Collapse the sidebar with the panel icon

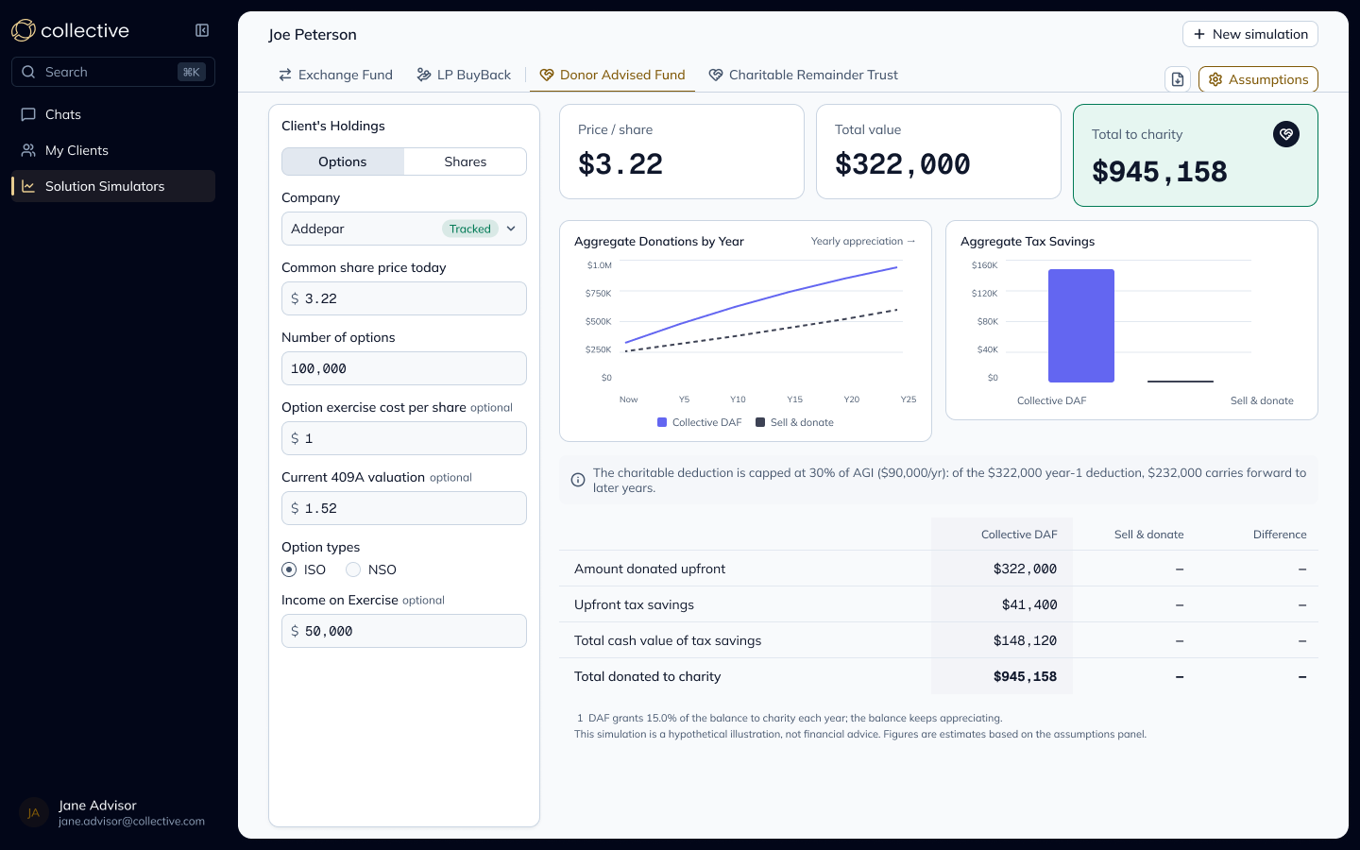click(x=202, y=30)
